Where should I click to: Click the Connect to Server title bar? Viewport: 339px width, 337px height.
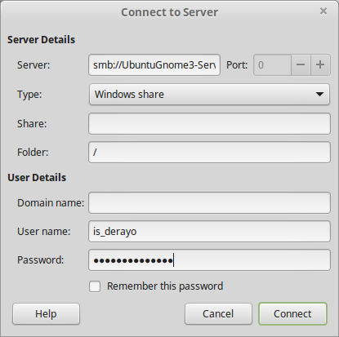(x=169, y=12)
